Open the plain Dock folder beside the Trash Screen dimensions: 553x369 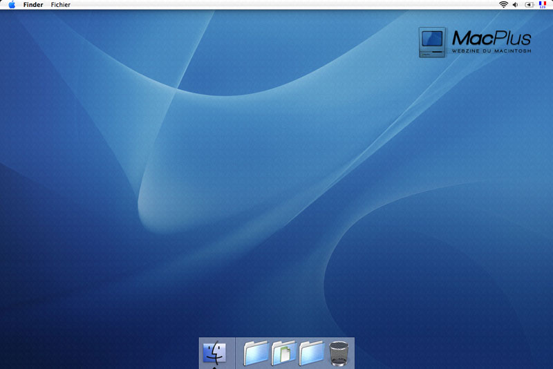click(x=312, y=353)
